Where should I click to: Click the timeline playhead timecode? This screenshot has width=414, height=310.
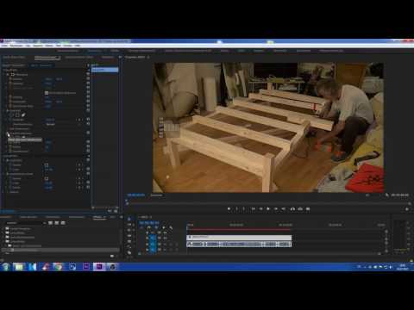click(149, 222)
